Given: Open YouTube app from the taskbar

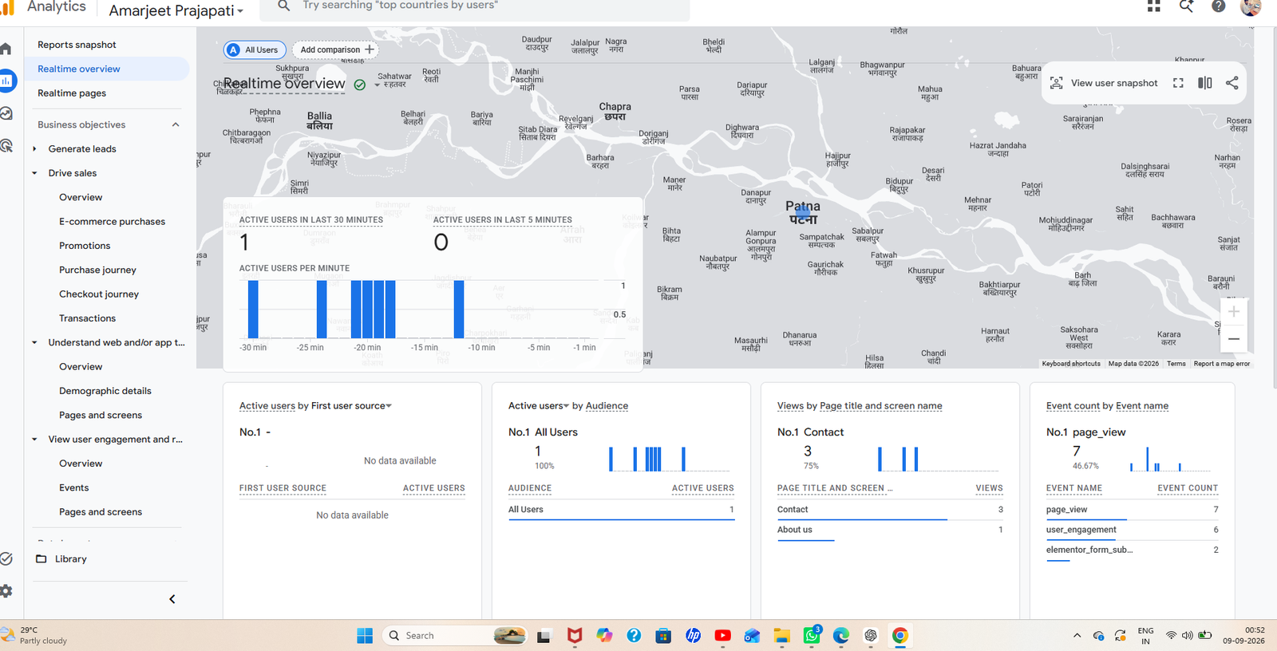Looking at the screenshot, I should pos(722,636).
